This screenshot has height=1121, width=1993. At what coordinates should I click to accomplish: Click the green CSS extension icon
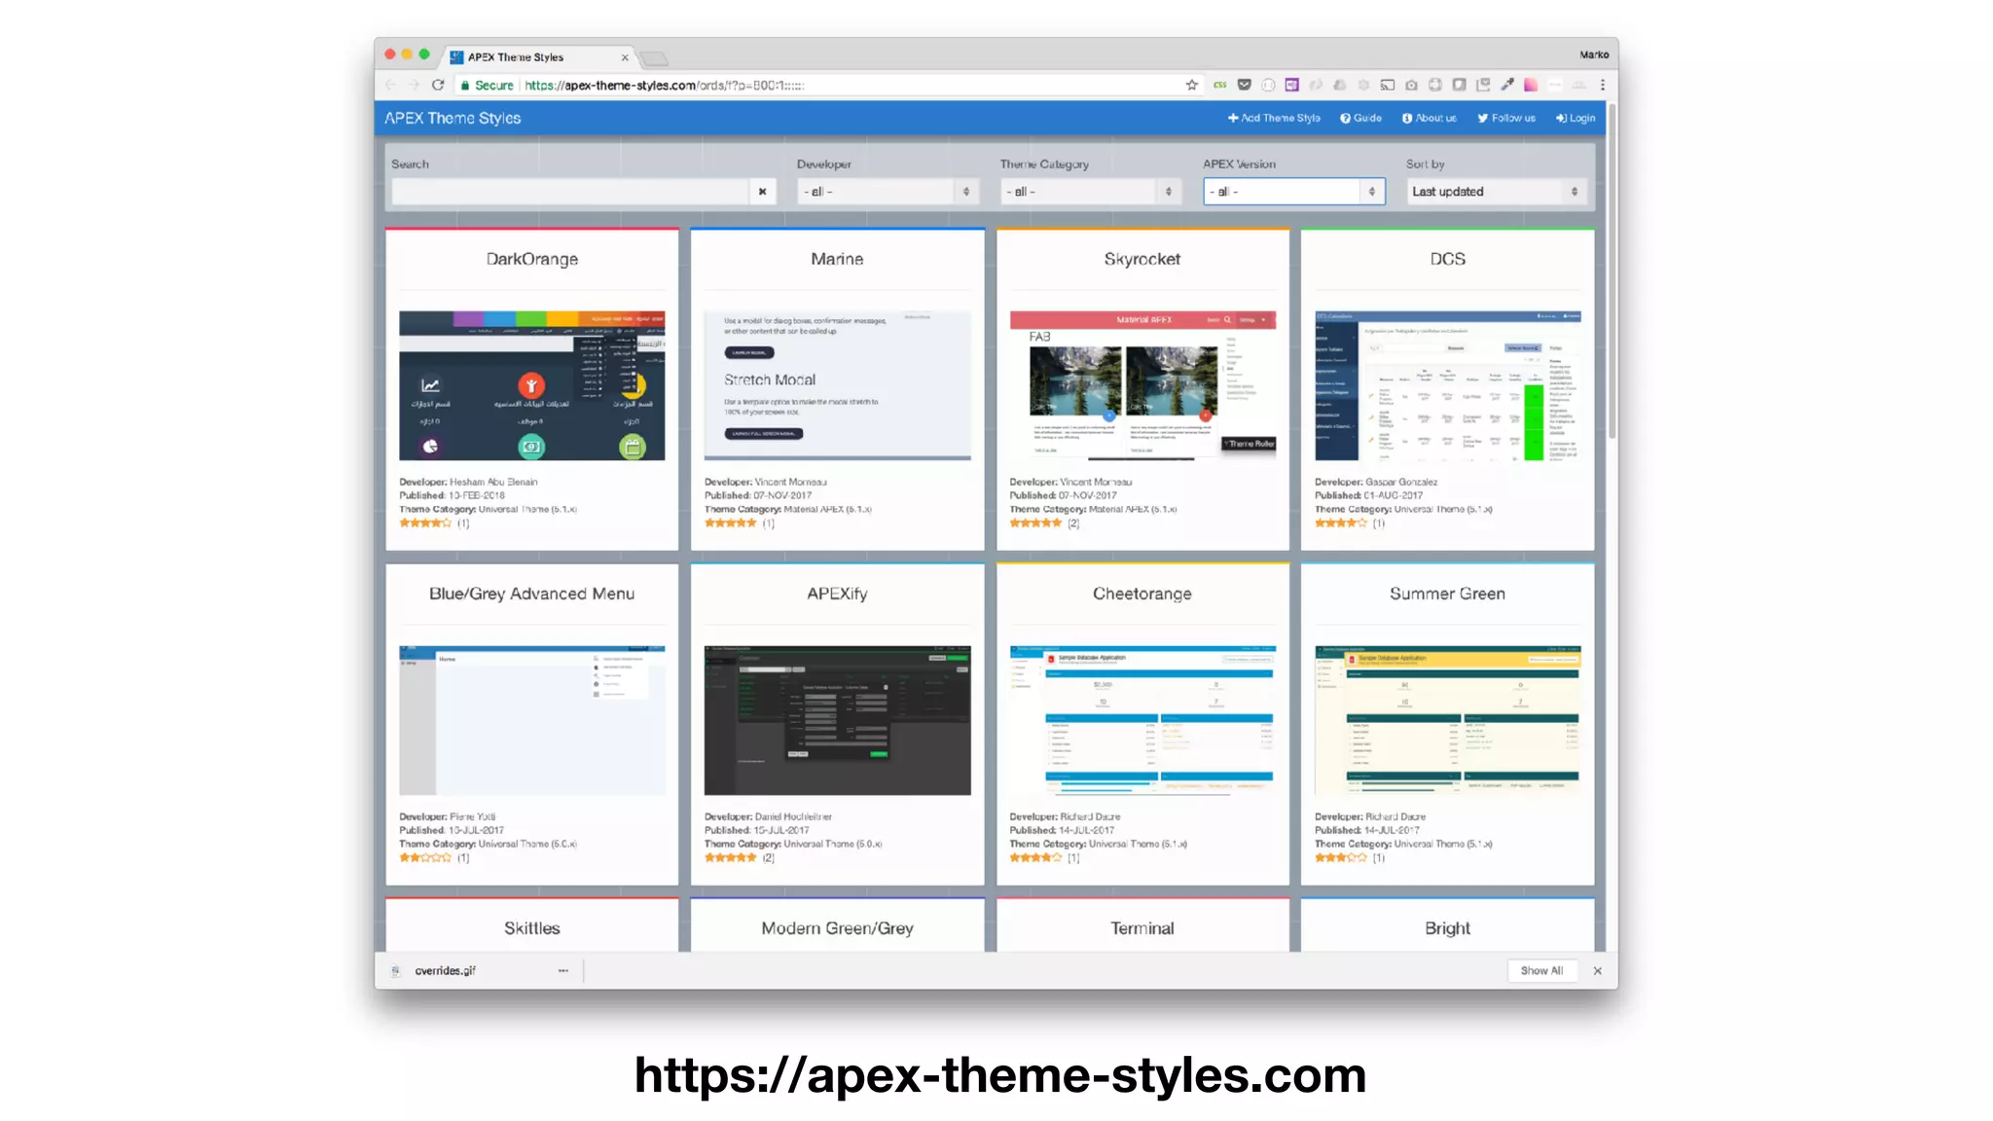[1220, 86]
